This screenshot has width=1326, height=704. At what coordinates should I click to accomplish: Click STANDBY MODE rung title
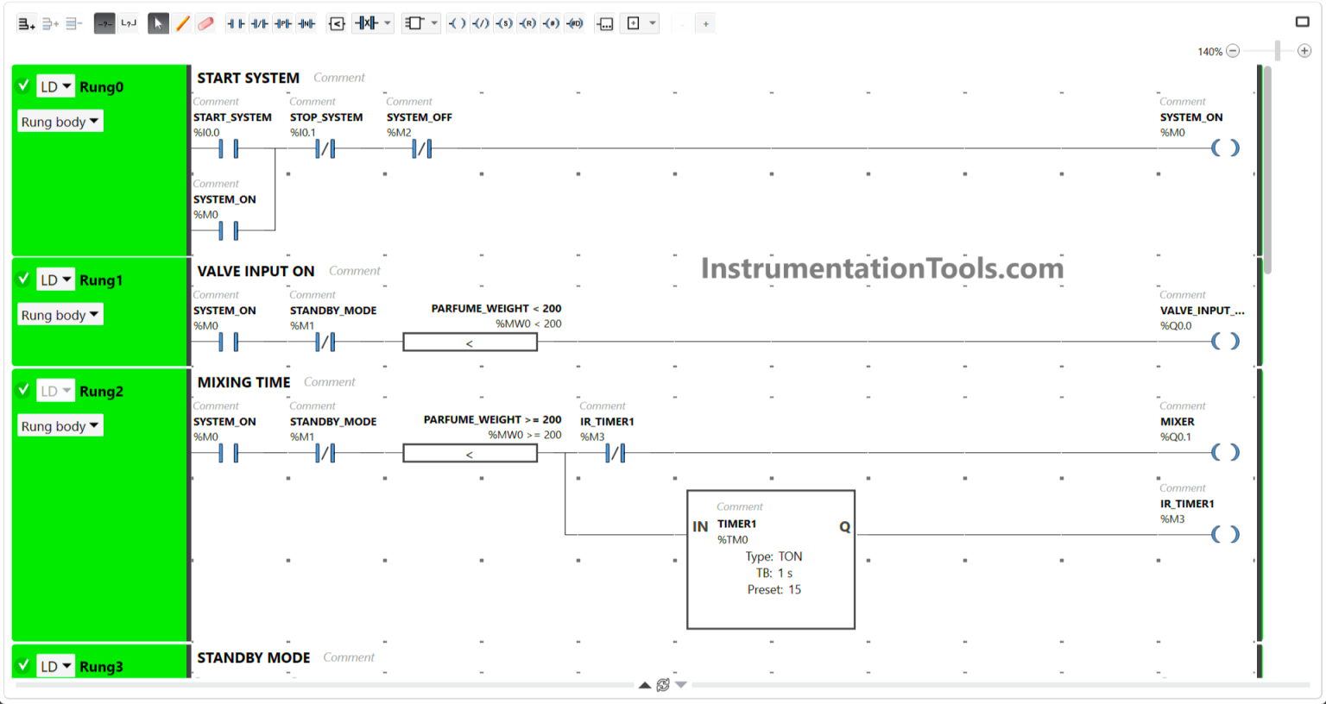point(254,657)
